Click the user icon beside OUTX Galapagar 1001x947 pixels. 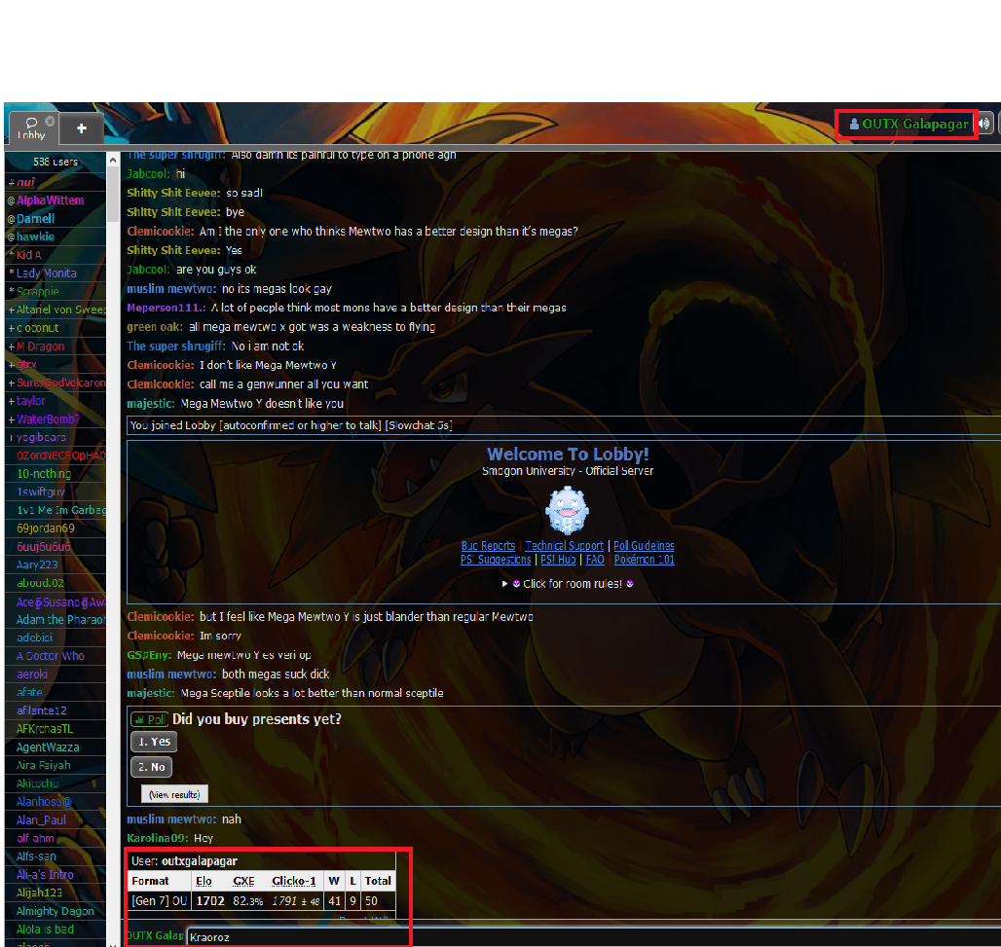(854, 125)
